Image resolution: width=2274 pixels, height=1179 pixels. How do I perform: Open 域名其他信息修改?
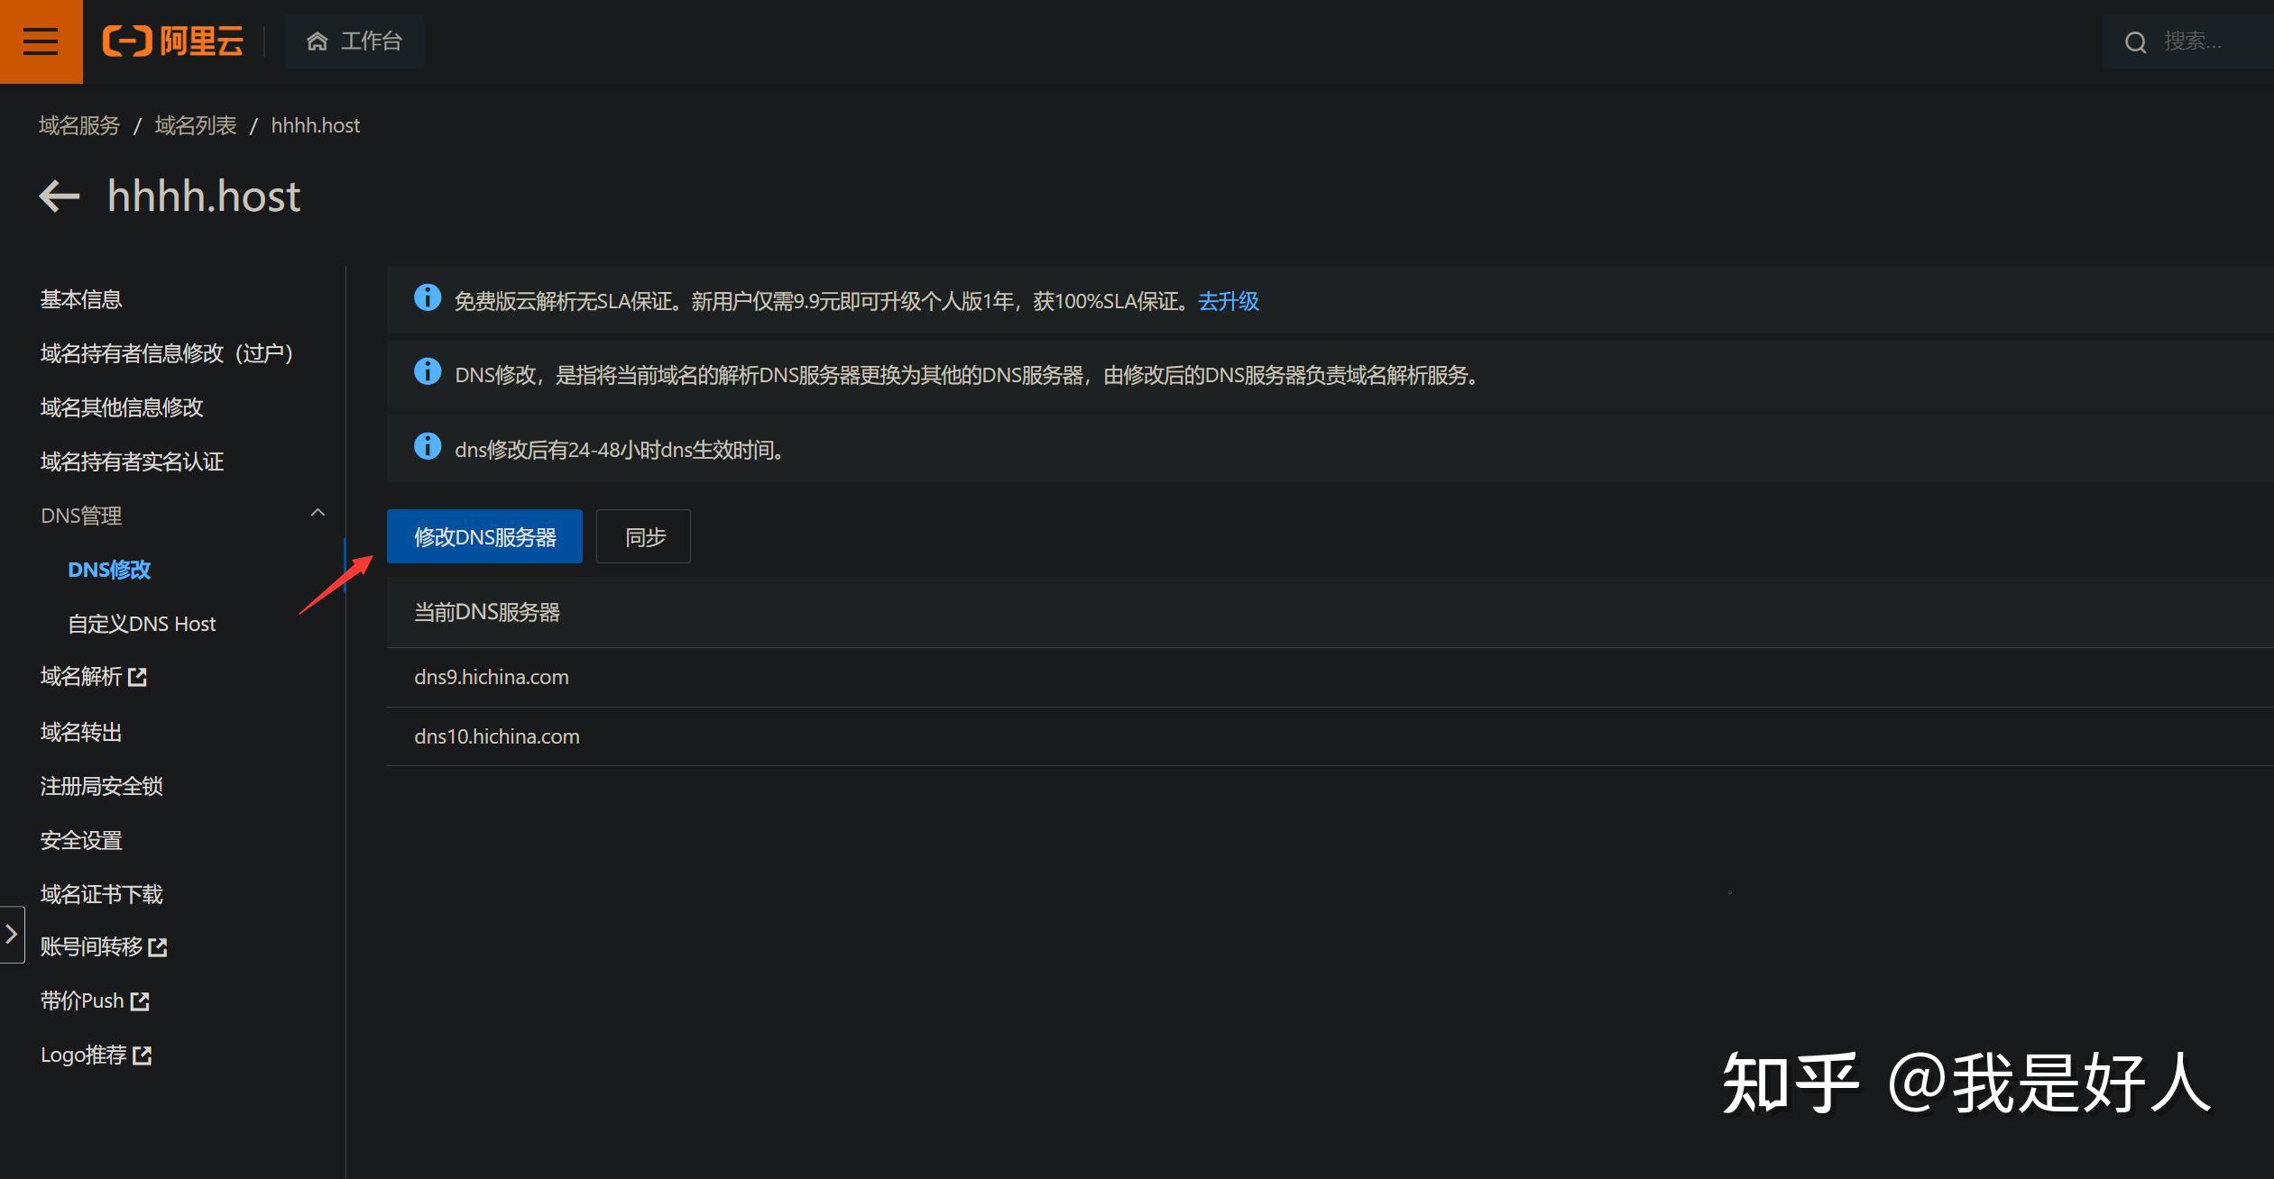click(122, 407)
